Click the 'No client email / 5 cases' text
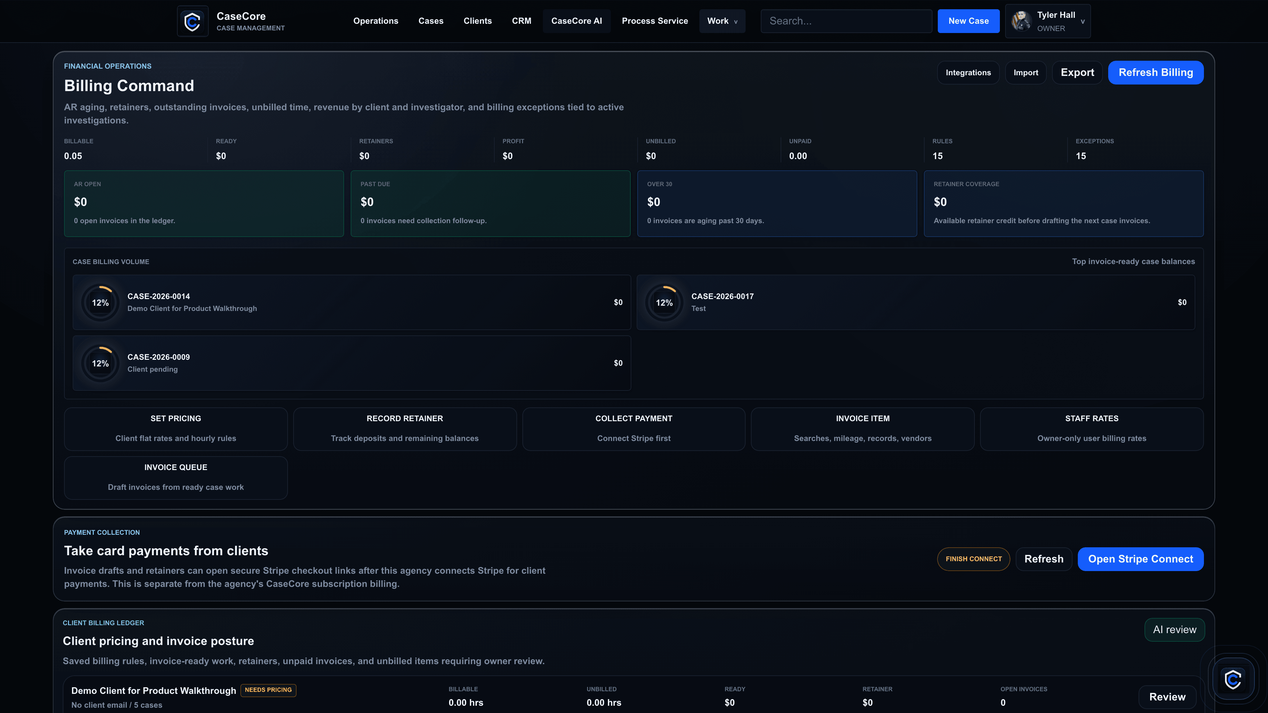This screenshot has width=1268, height=713. point(117,705)
